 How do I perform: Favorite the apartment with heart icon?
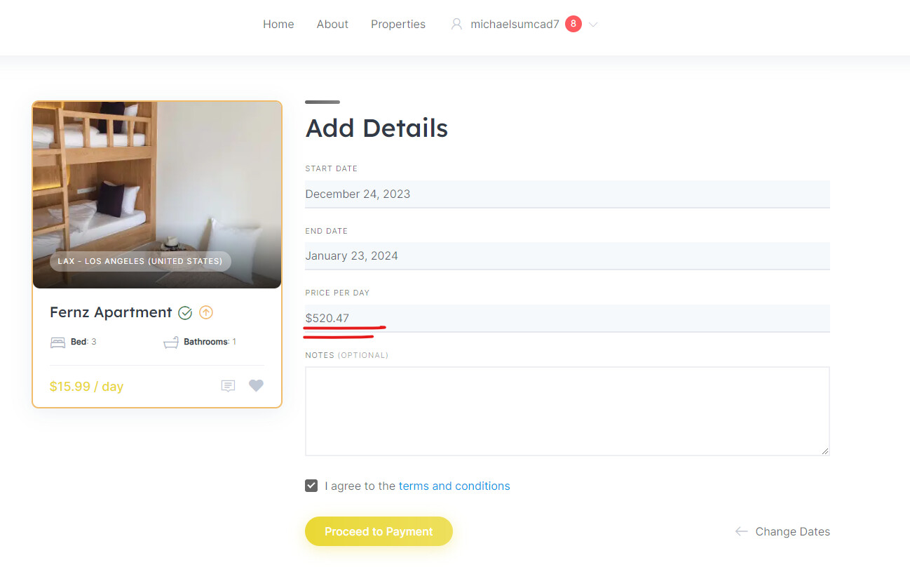(x=256, y=385)
